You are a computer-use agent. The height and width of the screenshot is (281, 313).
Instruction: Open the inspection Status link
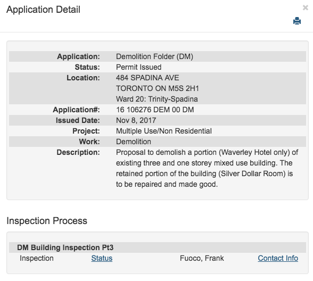click(102, 258)
